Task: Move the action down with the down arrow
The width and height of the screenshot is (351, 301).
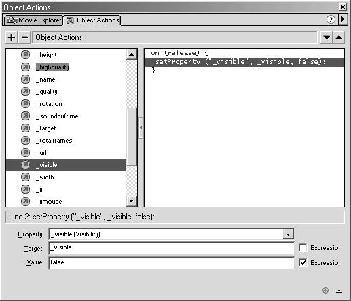Action: 327,37
